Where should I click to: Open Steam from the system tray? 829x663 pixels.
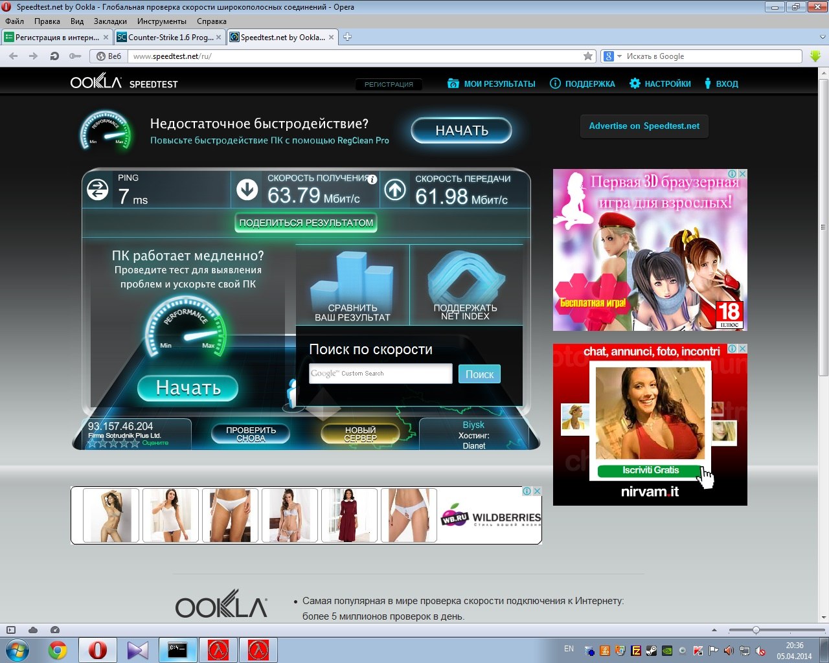(x=652, y=651)
